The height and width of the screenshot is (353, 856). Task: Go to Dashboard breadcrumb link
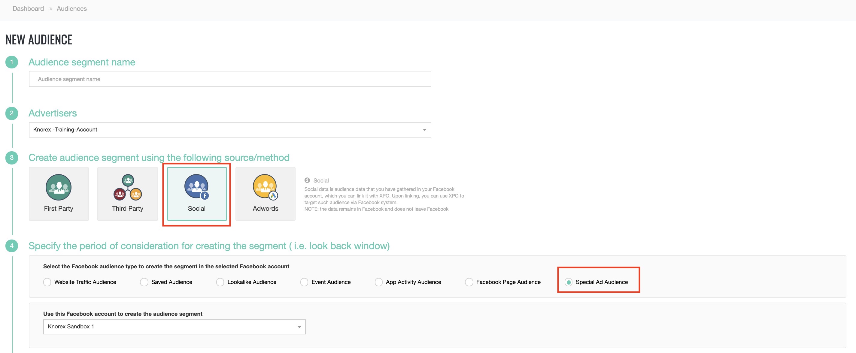28,9
